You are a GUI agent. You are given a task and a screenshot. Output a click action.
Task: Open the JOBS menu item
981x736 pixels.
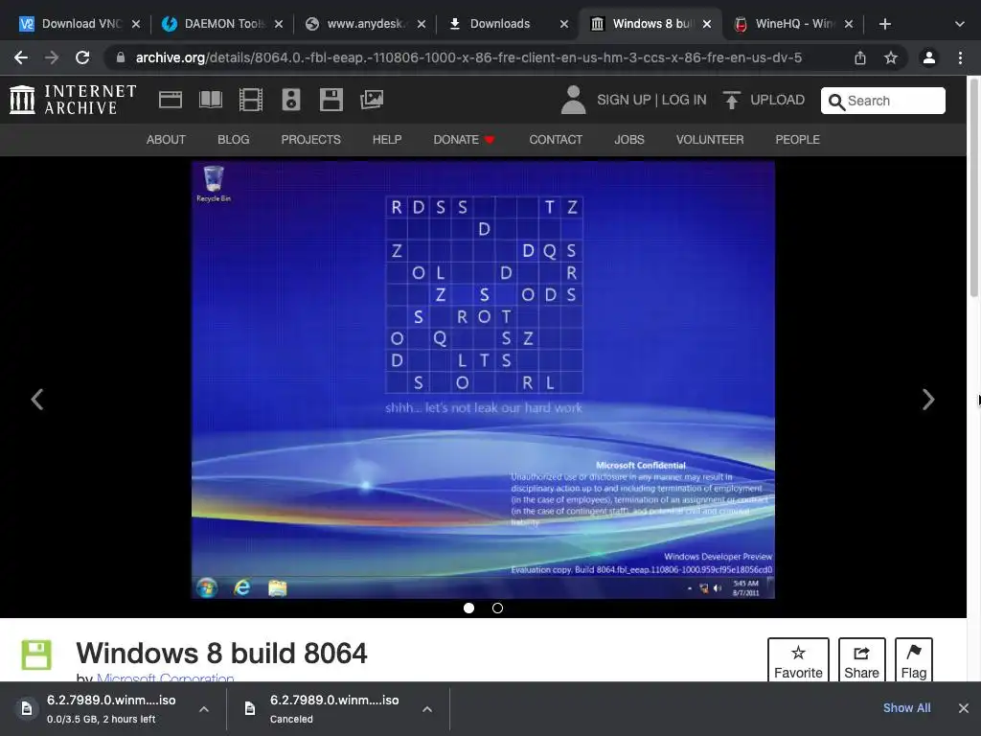click(628, 140)
